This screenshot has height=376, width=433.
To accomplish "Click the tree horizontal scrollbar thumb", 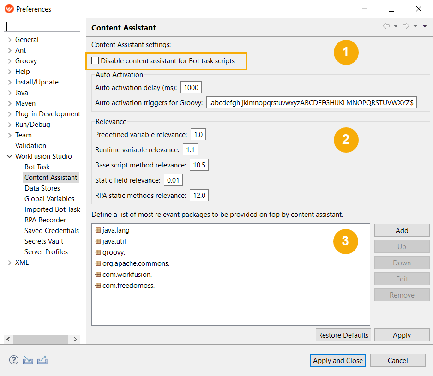I will [41, 339].
